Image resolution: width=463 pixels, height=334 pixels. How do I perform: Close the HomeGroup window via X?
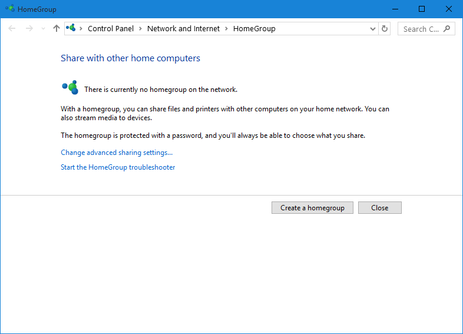click(448, 9)
